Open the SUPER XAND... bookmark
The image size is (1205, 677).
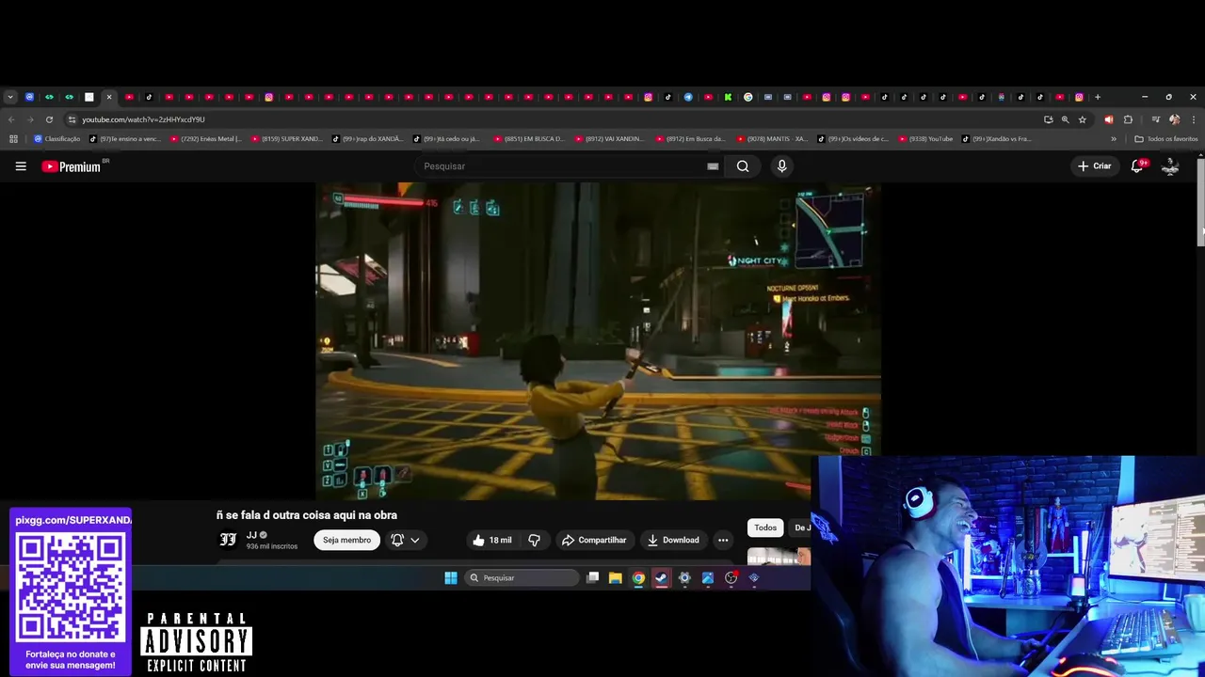pos(286,139)
